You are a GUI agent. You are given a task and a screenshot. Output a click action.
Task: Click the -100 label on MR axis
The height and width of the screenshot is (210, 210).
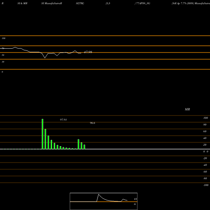coord(206,185)
